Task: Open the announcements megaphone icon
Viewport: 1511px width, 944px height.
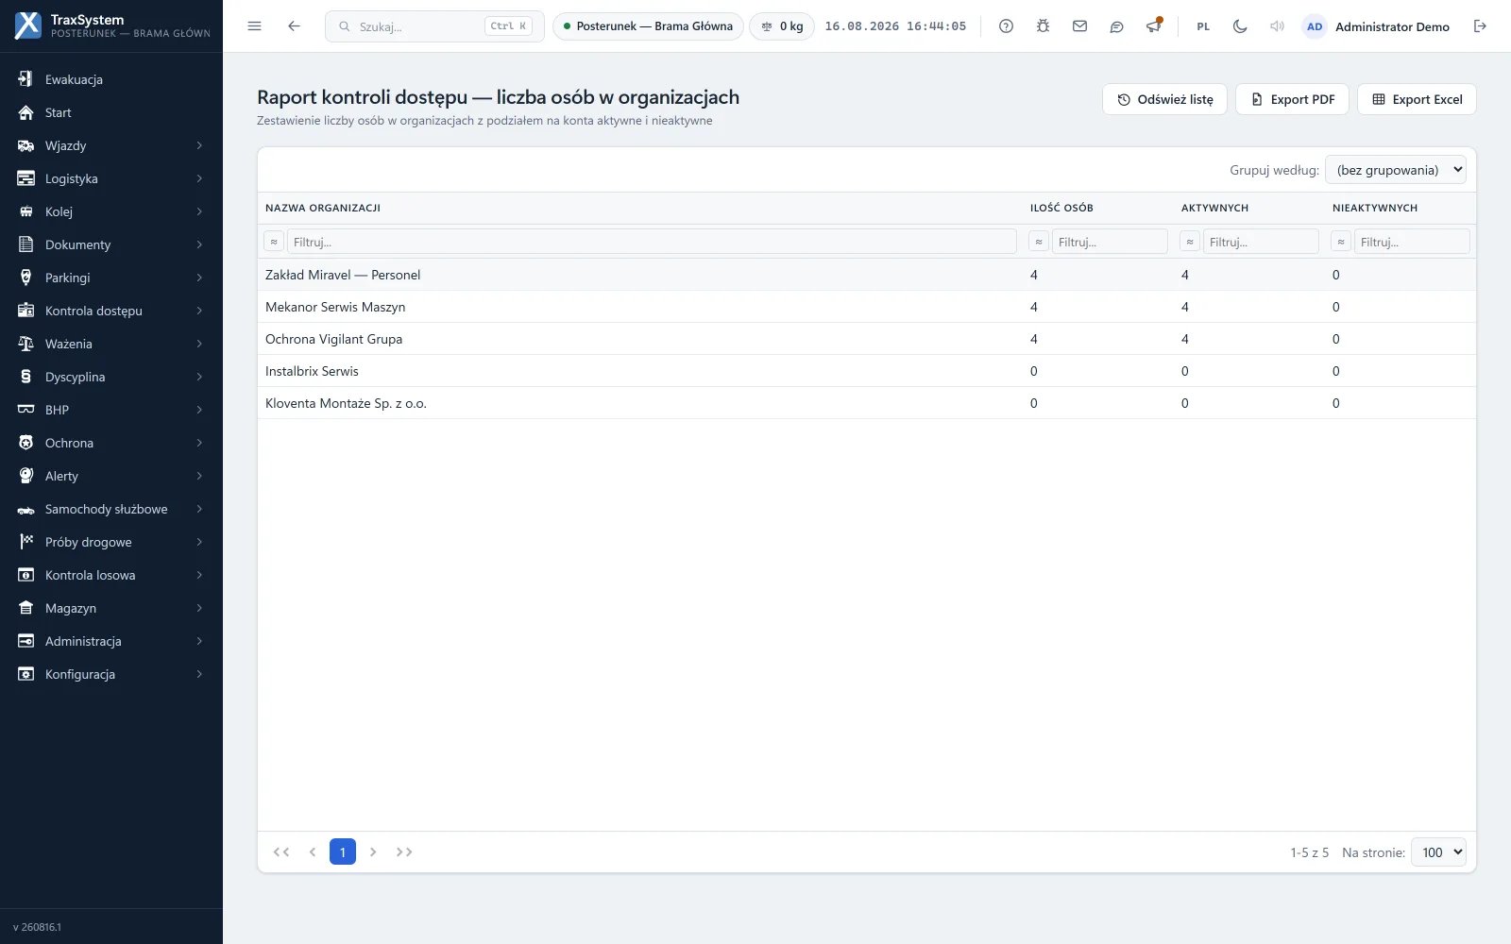Action: tap(1153, 26)
